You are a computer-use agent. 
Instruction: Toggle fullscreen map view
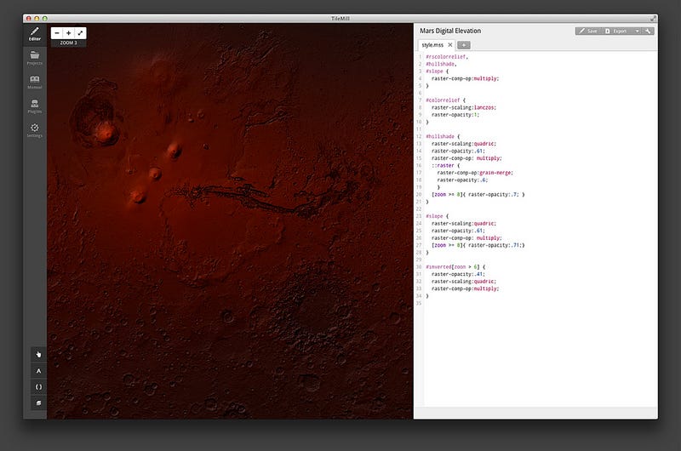pyautogui.click(x=80, y=33)
